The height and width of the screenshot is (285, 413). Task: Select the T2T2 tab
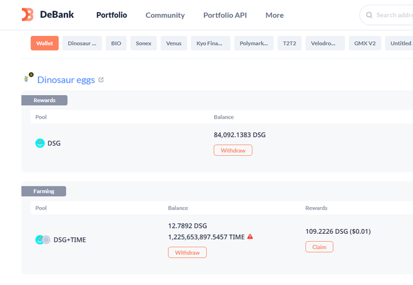click(290, 43)
